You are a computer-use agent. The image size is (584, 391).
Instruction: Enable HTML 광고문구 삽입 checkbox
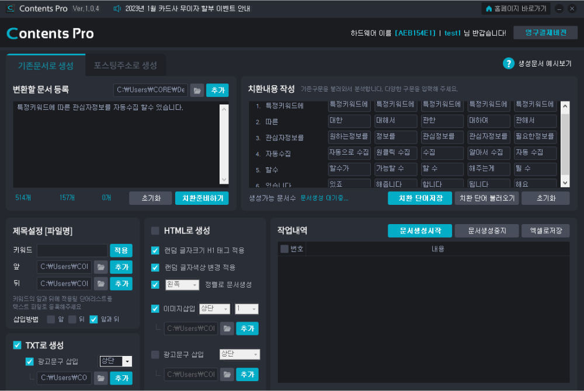click(x=155, y=355)
